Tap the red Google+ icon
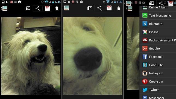 145,49
